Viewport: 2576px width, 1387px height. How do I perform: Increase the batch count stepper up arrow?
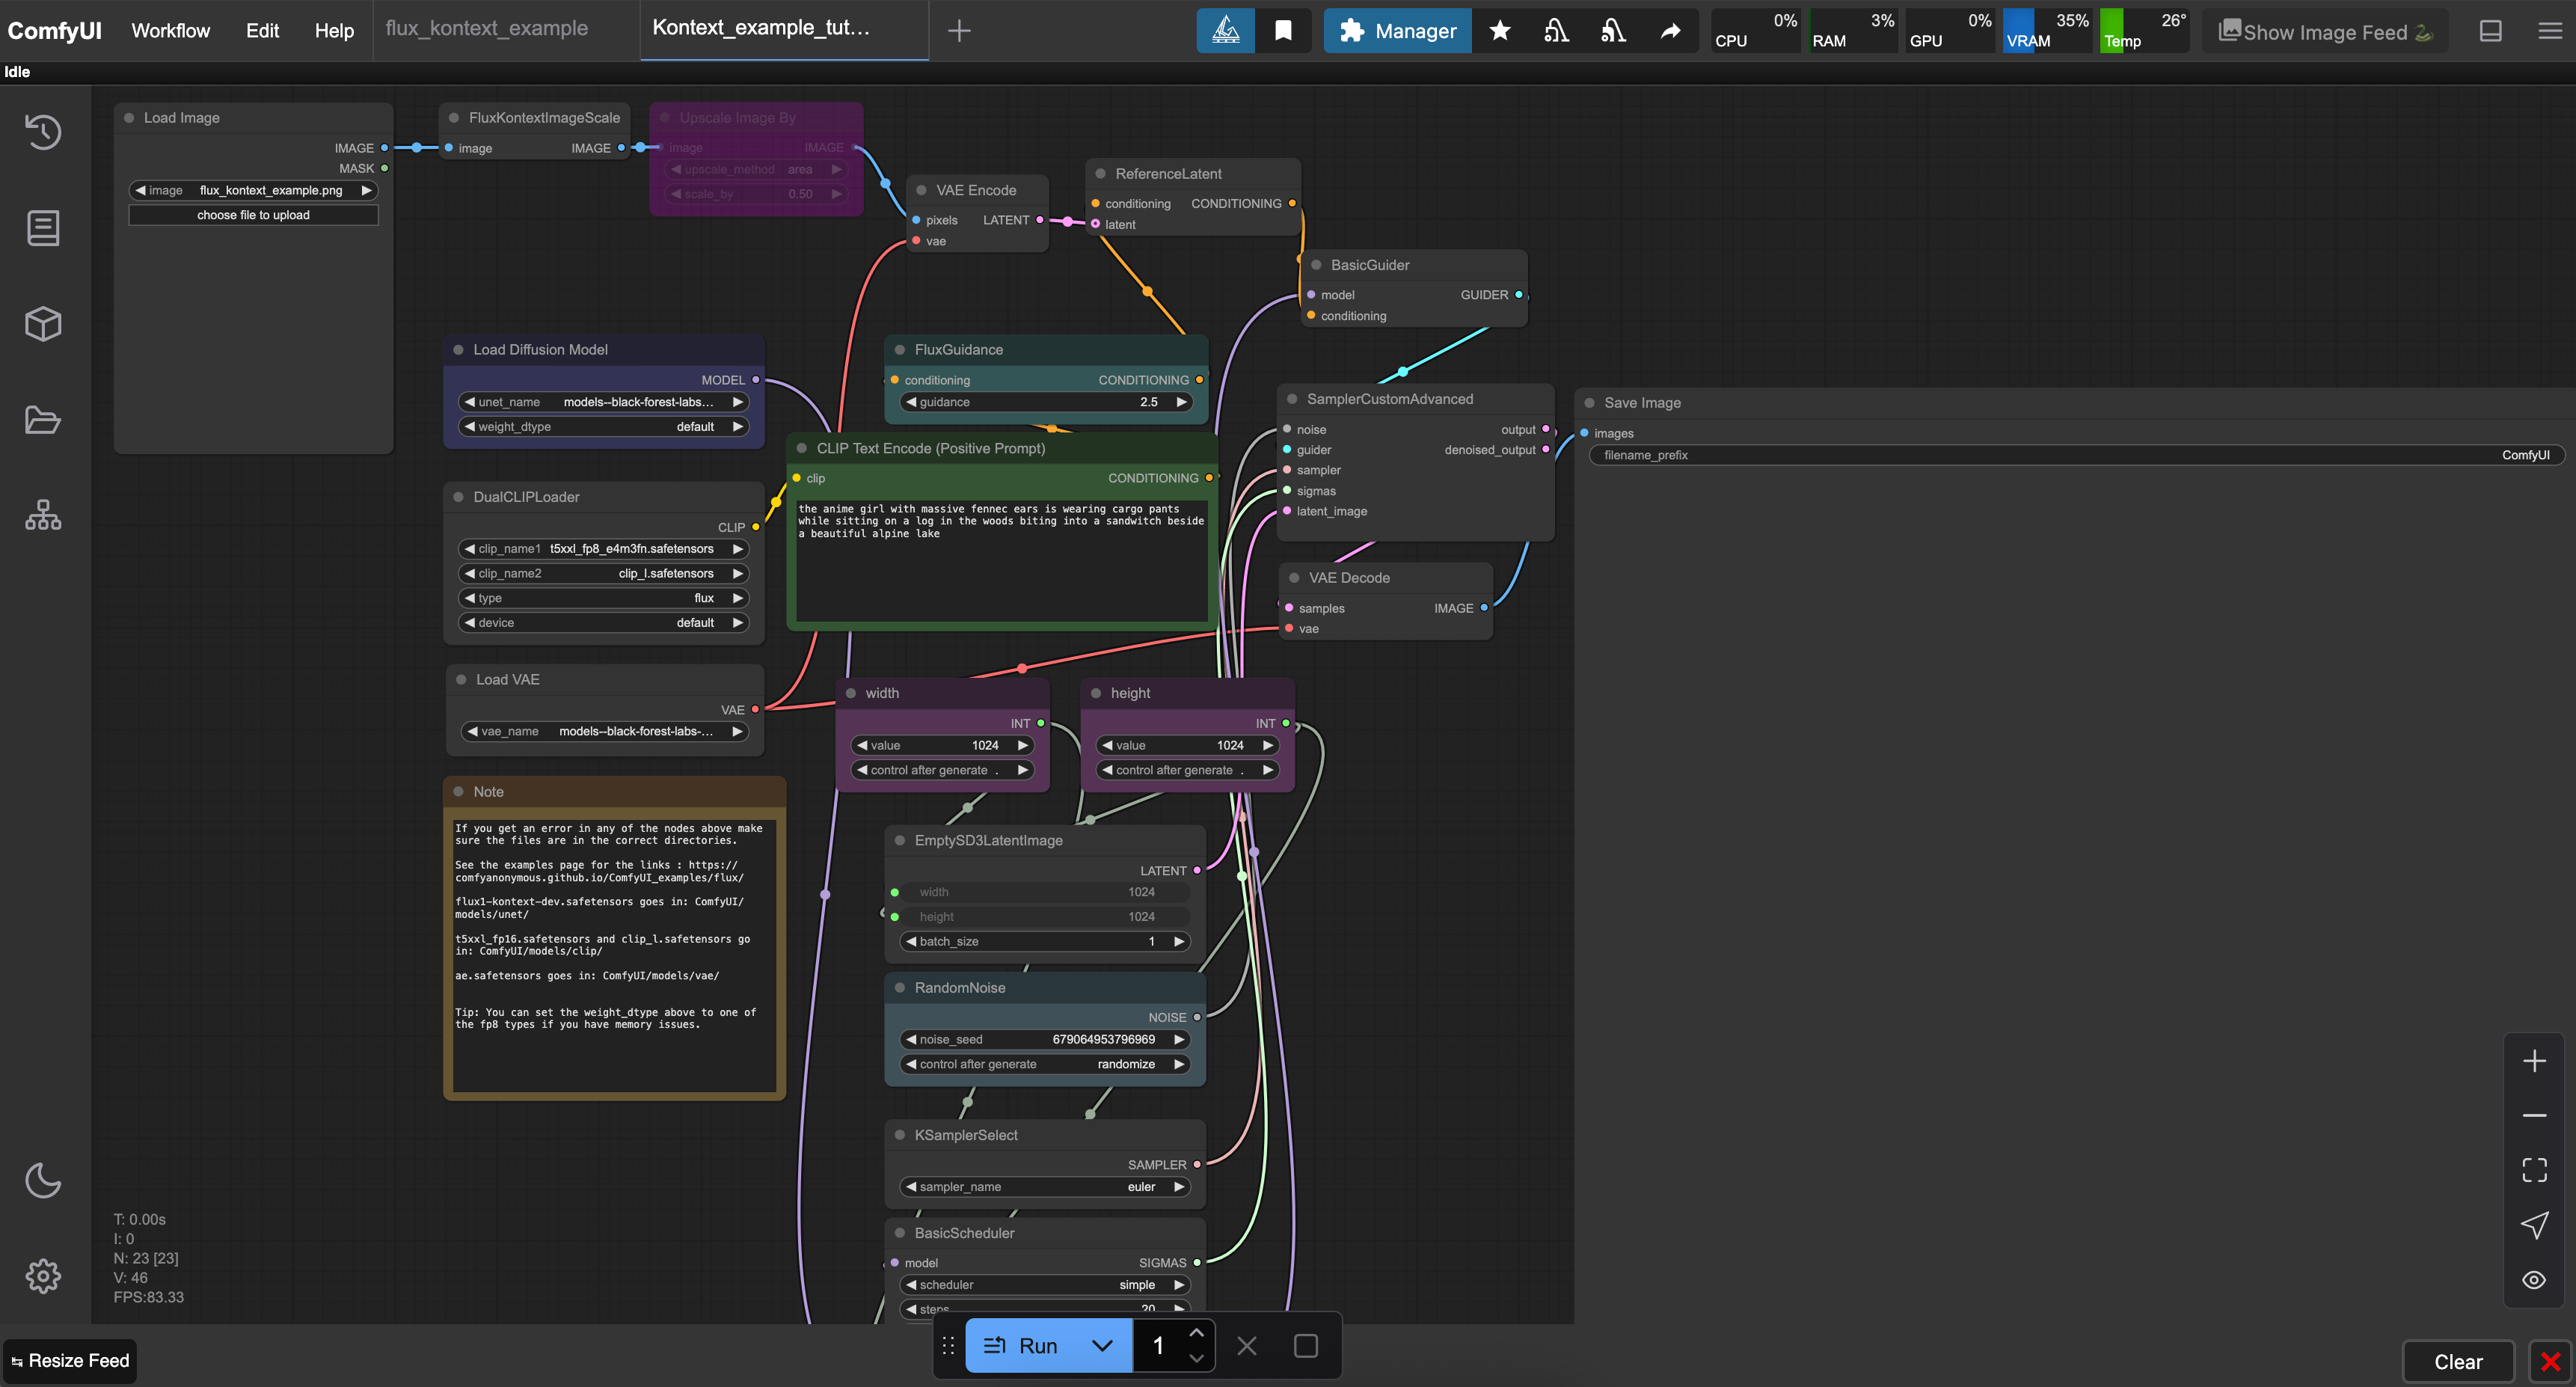[1196, 1333]
